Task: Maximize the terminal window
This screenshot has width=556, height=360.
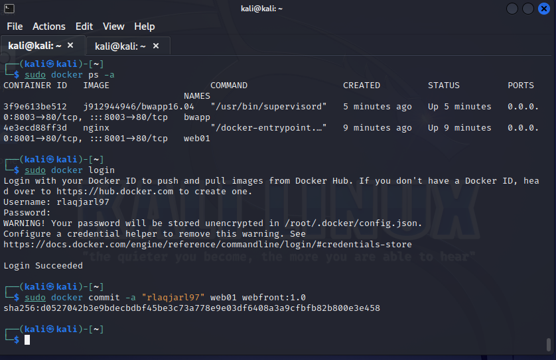Action: coord(527,9)
